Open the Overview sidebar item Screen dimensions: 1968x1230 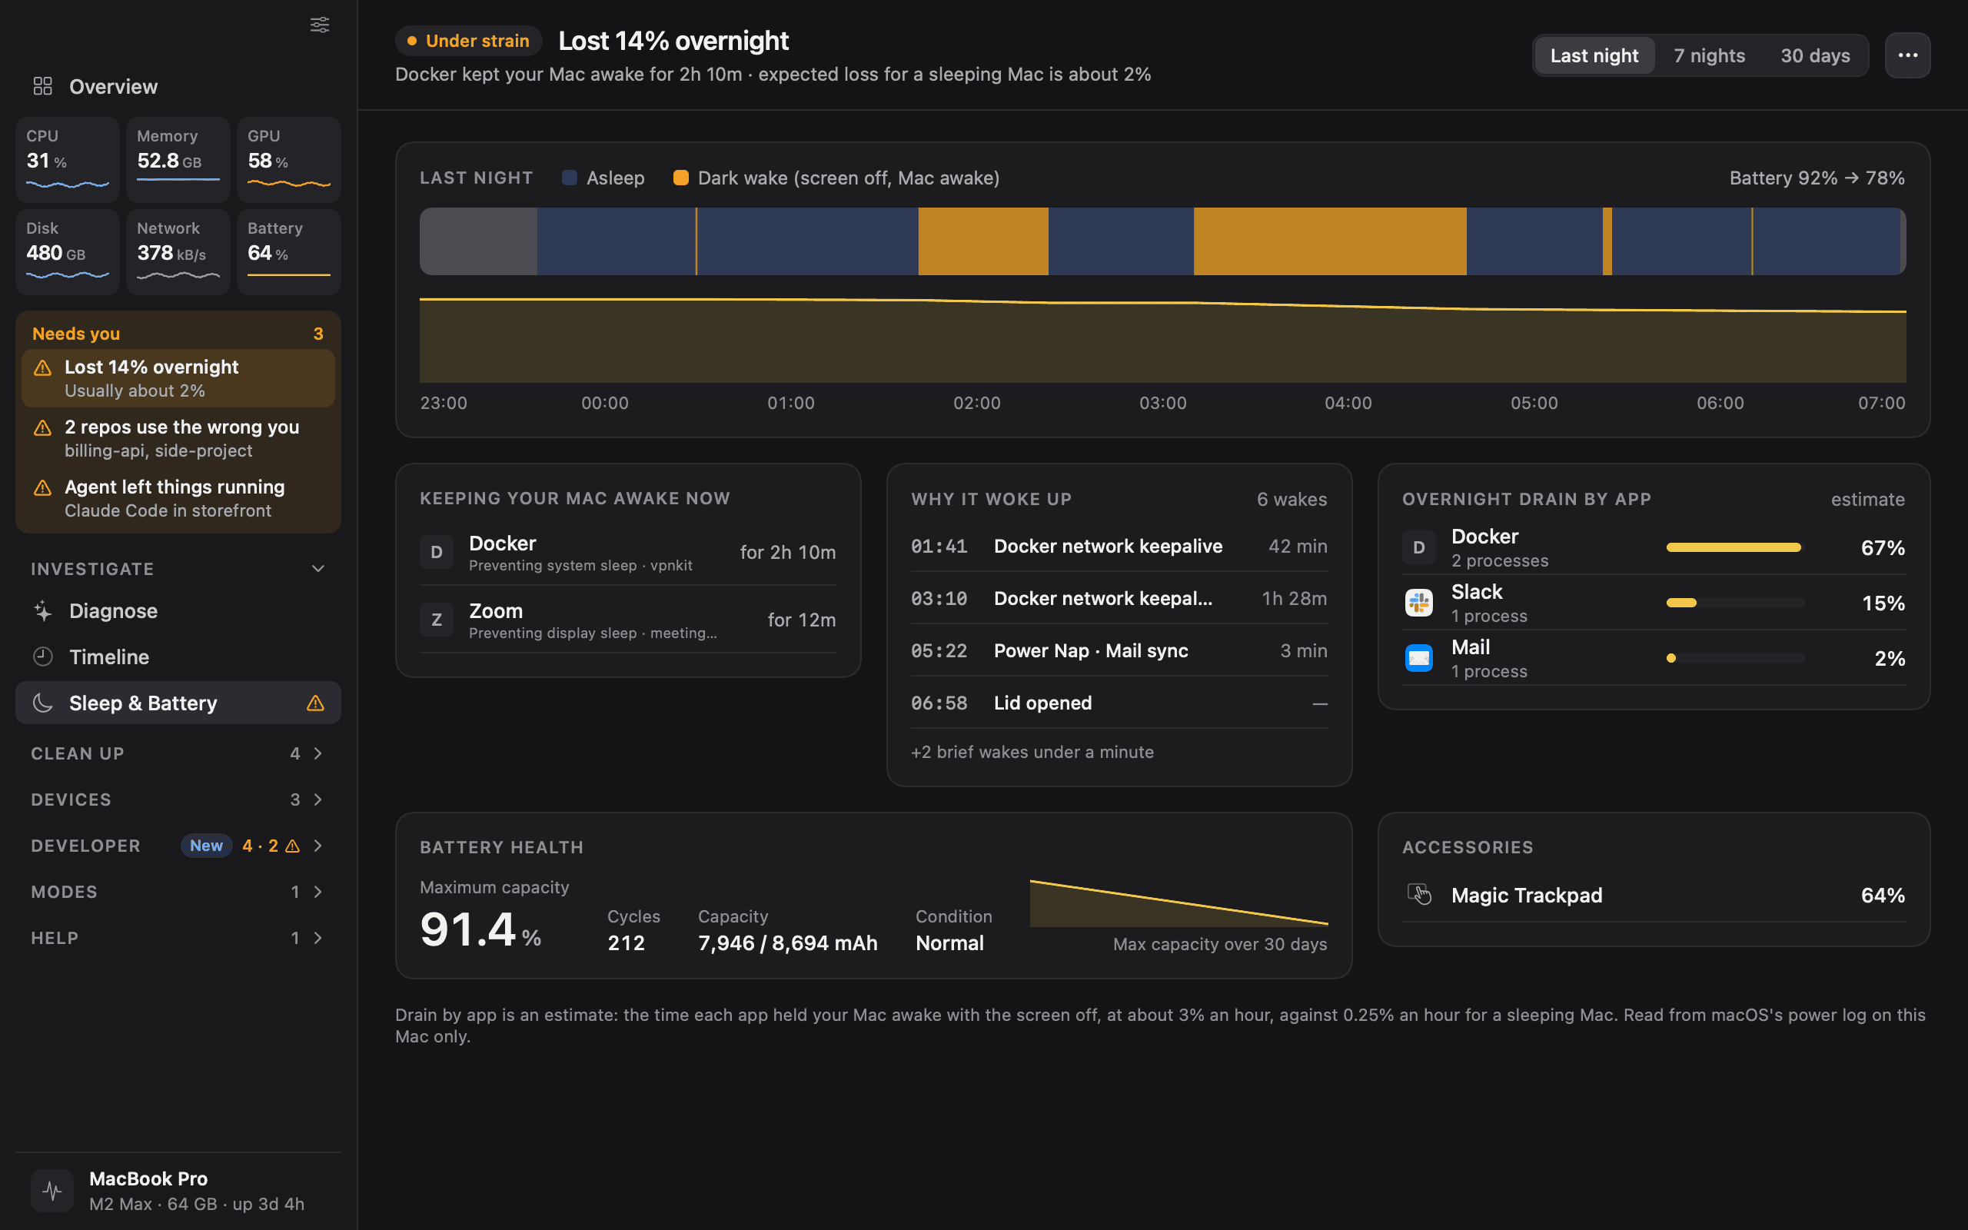[x=178, y=86]
